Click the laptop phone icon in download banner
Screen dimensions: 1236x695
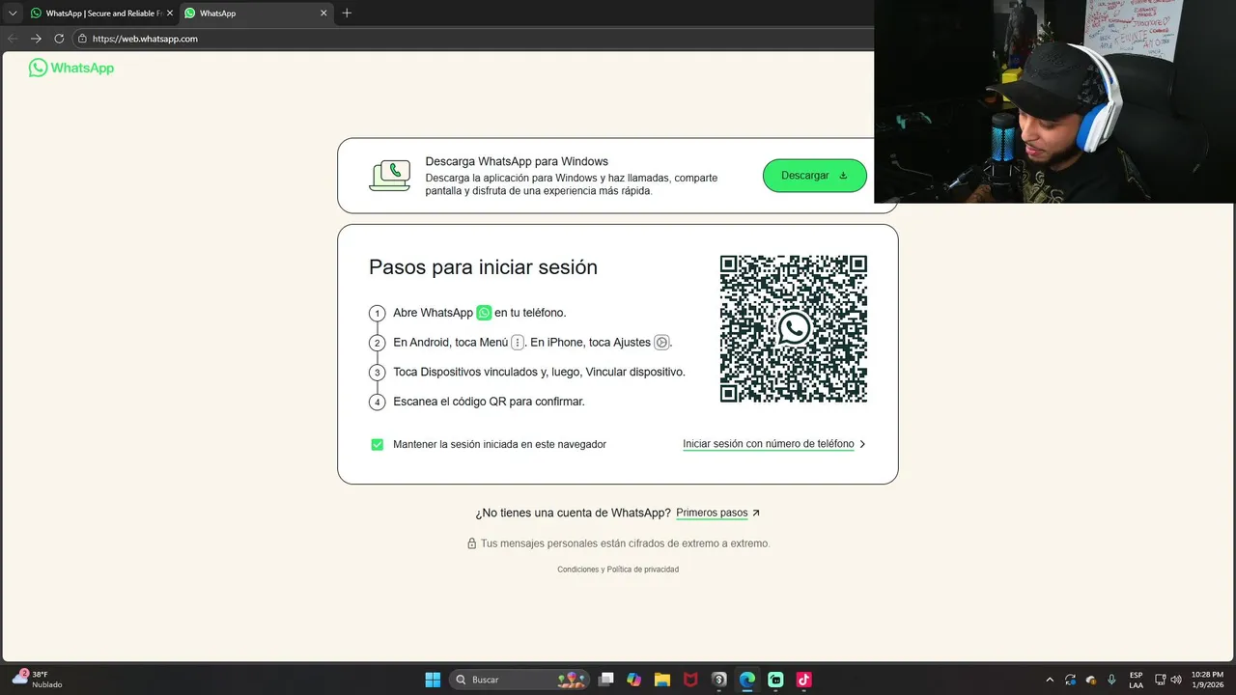(390, 176)
